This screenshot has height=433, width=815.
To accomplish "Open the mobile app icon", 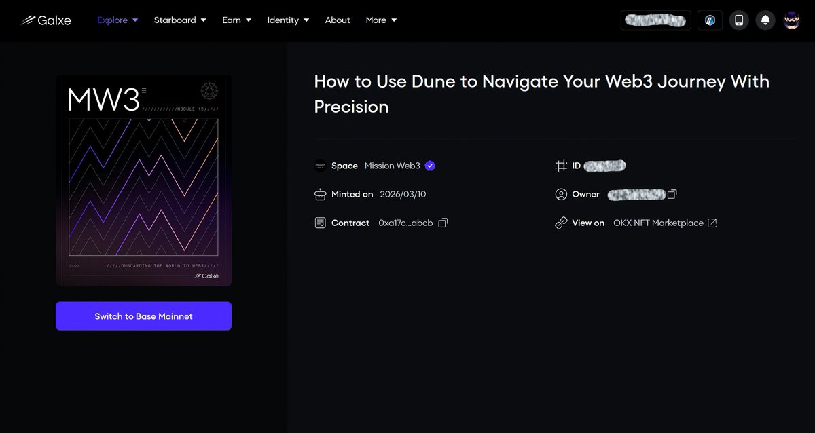I will click(739, 20).
